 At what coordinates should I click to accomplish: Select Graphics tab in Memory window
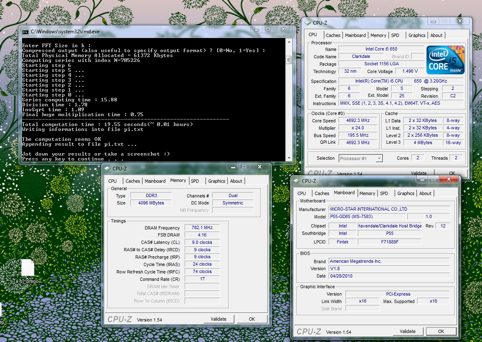[216, 181]
